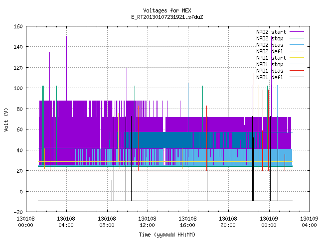Click the red line sample beside NPD1 bias

click(297, 71)
